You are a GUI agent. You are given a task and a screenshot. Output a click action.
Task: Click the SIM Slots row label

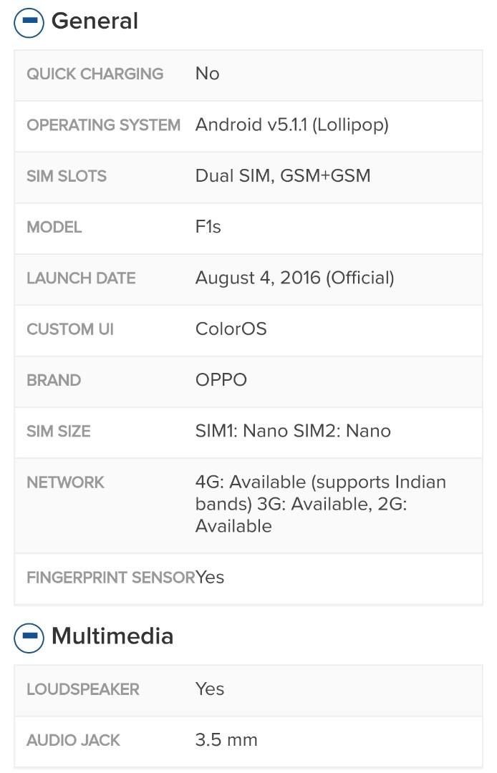tap(67, 176)
